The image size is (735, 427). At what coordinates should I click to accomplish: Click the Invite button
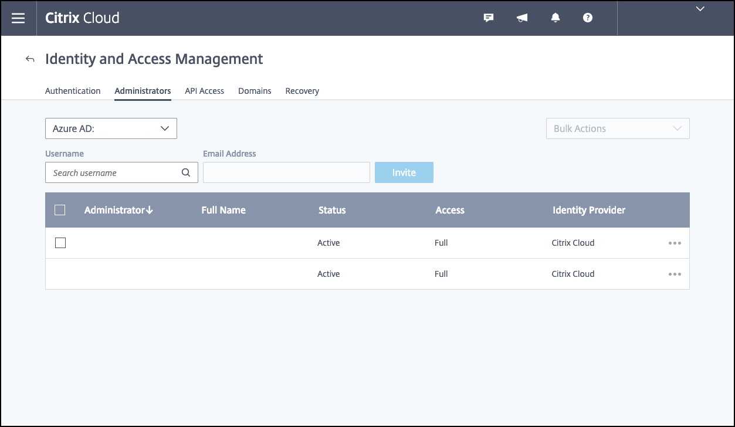click(404, 172)
